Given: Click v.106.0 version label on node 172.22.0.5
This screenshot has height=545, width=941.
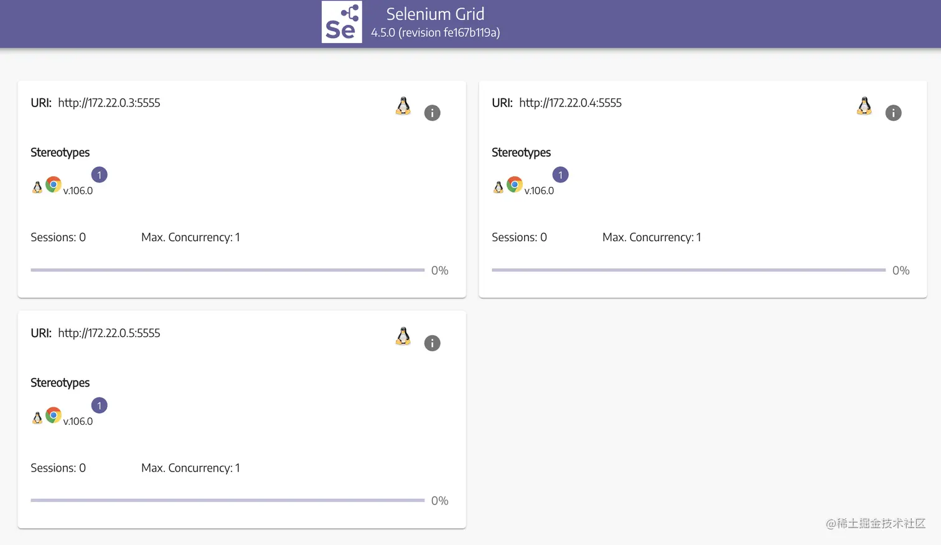Looking at the screenshot, I should 78,421.
